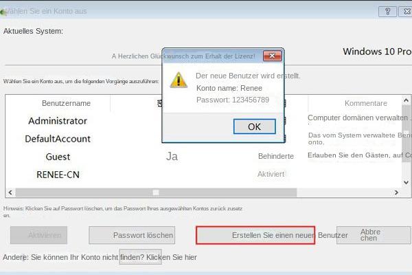Viewport: 412px width, 275px height.
Task: Click 'Aktiviert' status of RENEE-CN
Action: 271,174
